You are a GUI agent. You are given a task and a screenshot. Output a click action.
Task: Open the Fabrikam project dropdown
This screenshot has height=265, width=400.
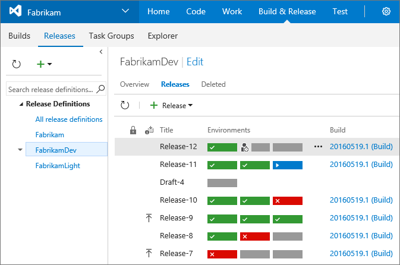[x=125, y=11]
